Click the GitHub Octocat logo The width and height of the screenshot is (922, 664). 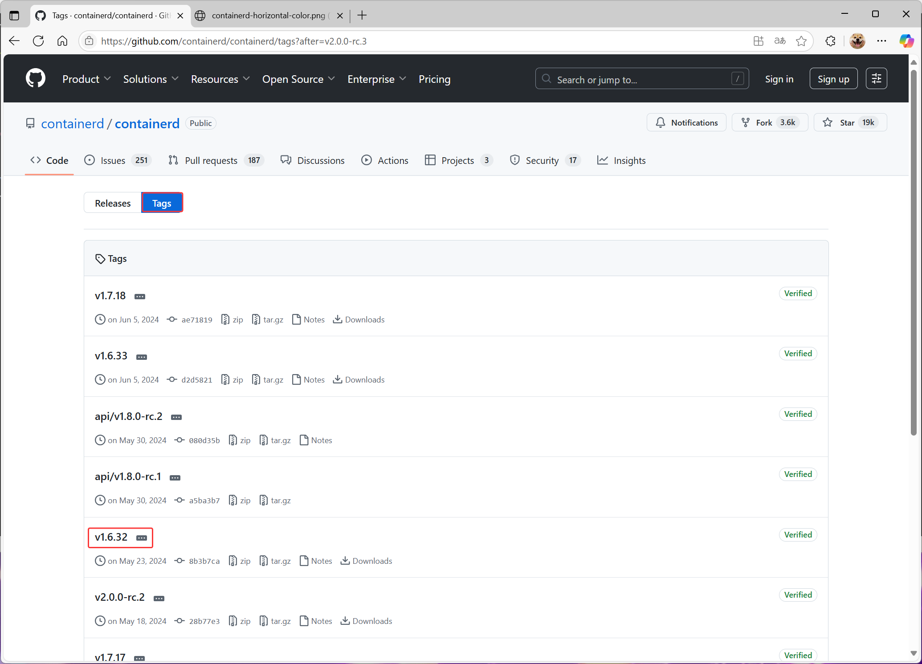coord(36,79)
